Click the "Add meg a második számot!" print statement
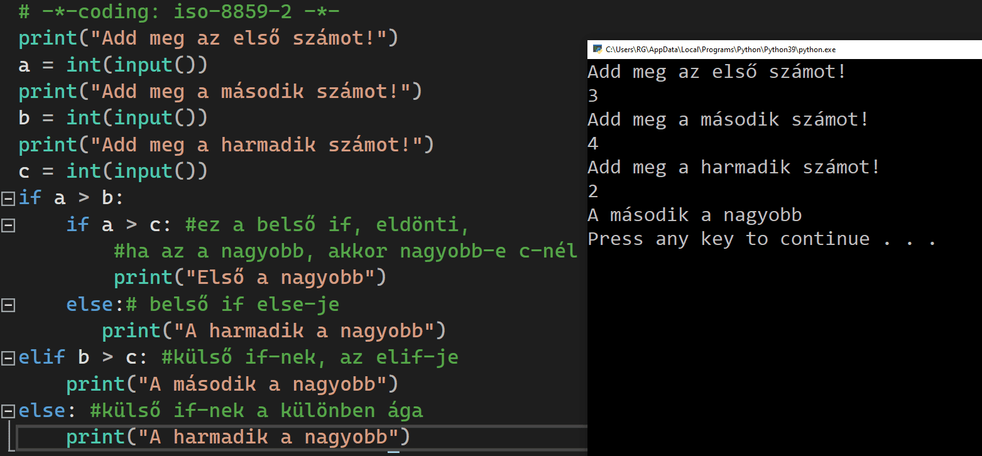Image resolution: width=982 pixels, height=456 pixels. point(220,92)
